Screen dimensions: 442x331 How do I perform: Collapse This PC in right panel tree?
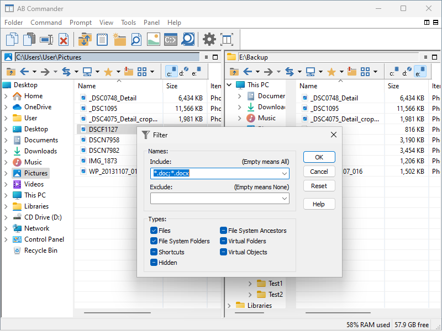(x=229, y=85)
